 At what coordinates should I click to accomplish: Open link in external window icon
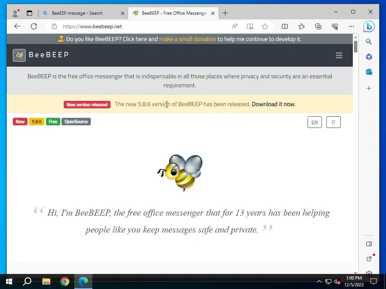point(369,259)
